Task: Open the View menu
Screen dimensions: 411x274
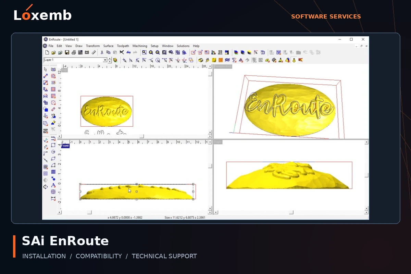Action: (x=68, y=46)
